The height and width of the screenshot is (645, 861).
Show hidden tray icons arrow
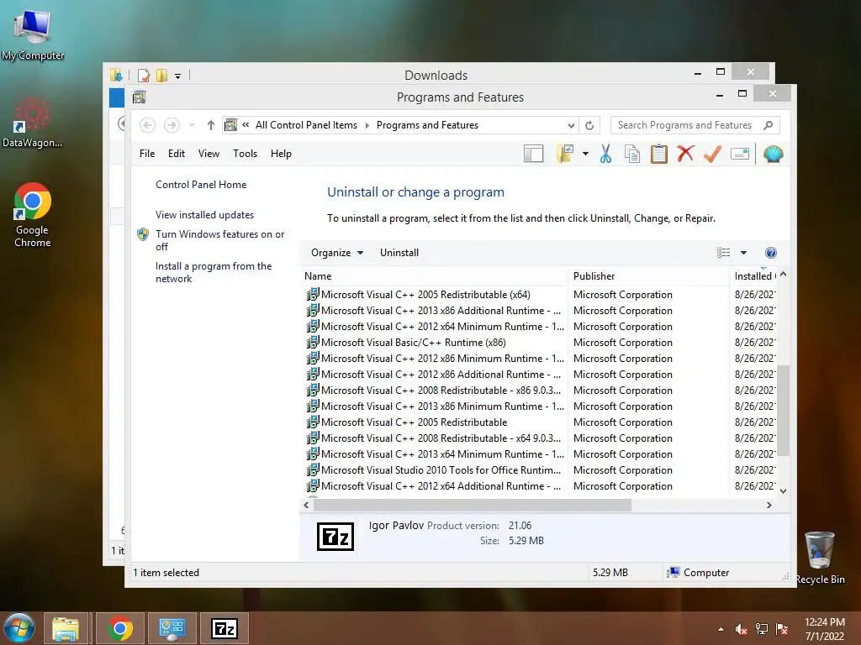point(721,629)
